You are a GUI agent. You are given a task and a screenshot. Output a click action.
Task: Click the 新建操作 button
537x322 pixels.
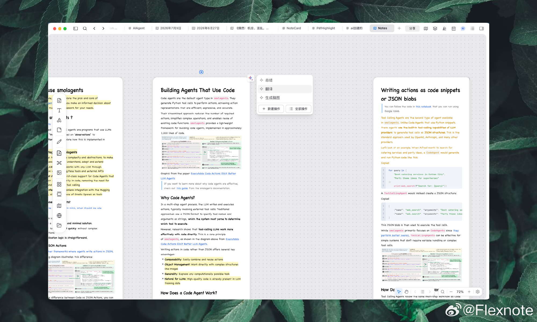coord(271,109)
